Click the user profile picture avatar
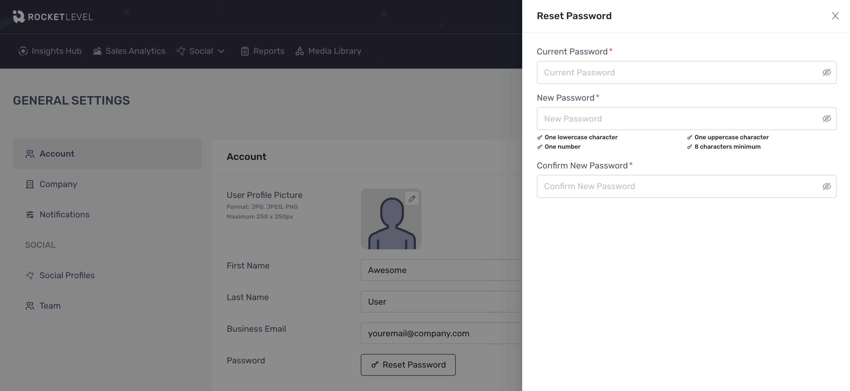Viewport: 850px width, 391px height. (391, 219)
